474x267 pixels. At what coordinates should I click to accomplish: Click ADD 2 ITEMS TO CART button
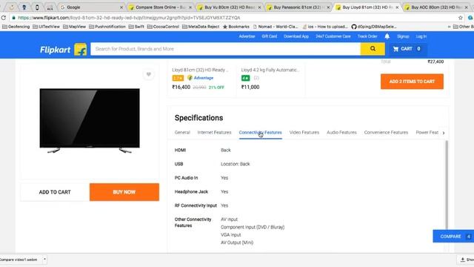[412, 82]
